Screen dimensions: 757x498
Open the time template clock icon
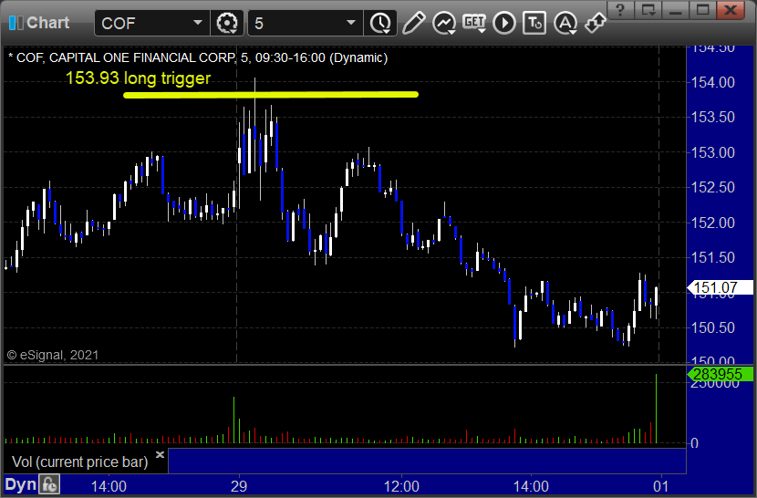point(380,23)
